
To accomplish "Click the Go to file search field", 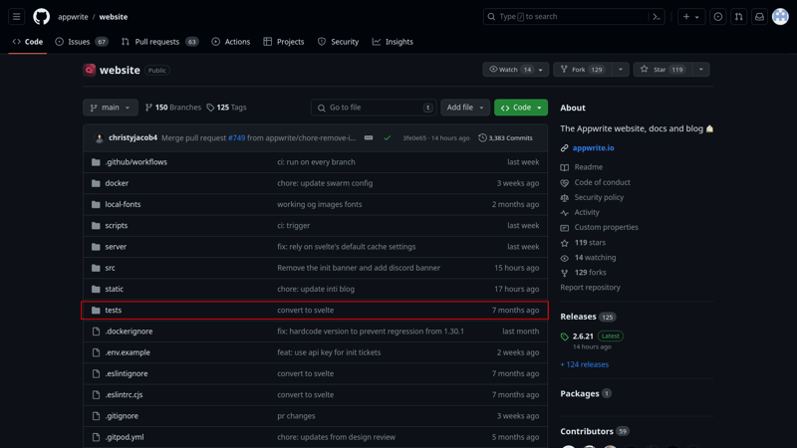I will [x=374, y=108].
